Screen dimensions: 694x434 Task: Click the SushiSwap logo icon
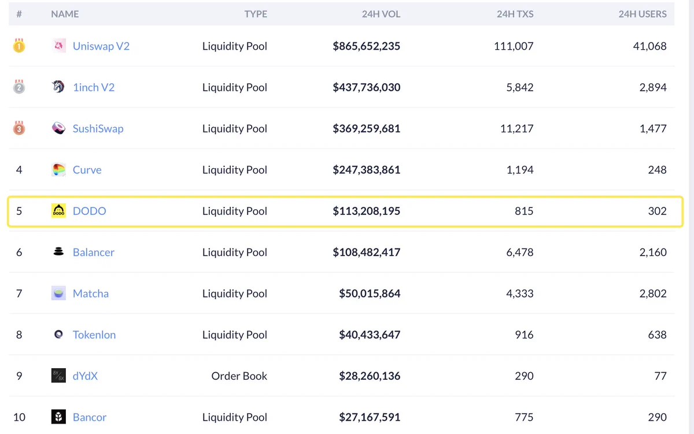click(x=58, y=128)
